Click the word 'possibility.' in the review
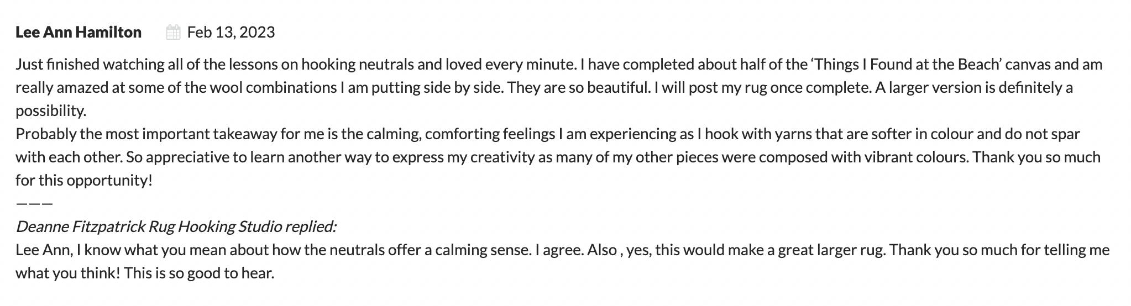The width and height of the screenshot is (1131, 306). point(51,110)
